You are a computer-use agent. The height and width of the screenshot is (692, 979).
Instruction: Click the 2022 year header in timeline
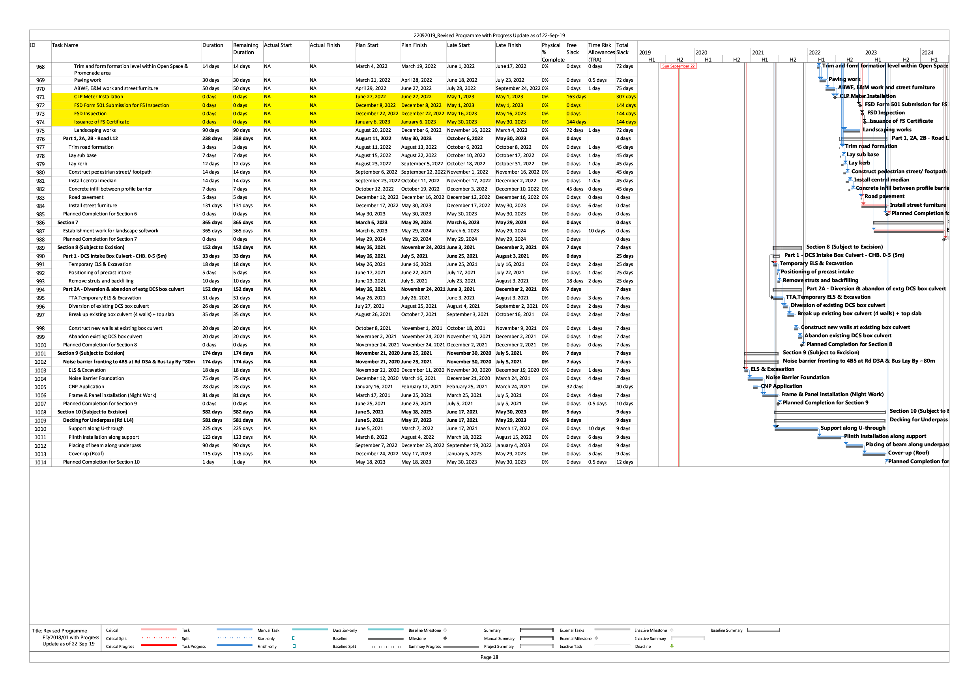[x=814, y=52]
